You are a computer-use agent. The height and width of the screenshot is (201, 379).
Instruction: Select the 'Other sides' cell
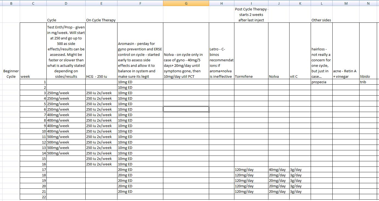click(x=321, y=20)
